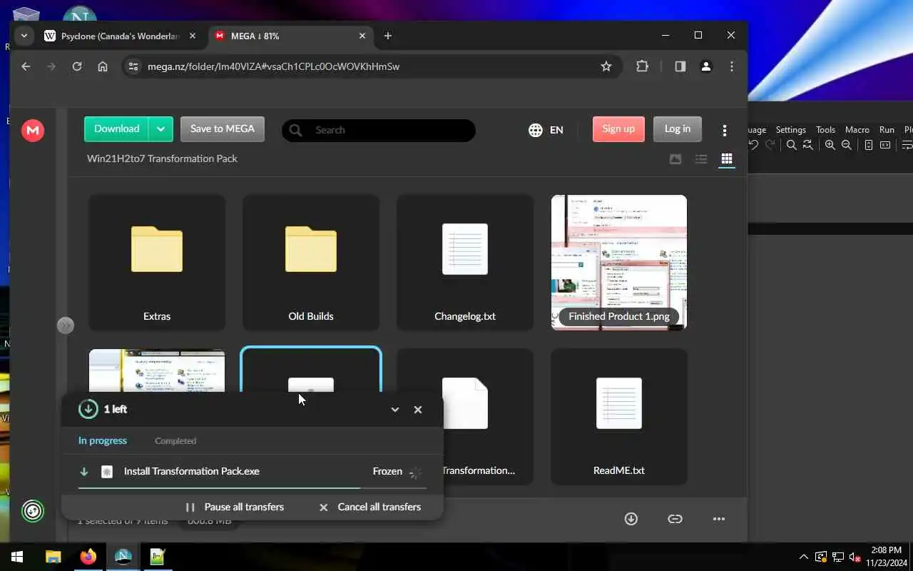
Task: Click the download icon in bottom action bar
Action: tap(631, 519)
